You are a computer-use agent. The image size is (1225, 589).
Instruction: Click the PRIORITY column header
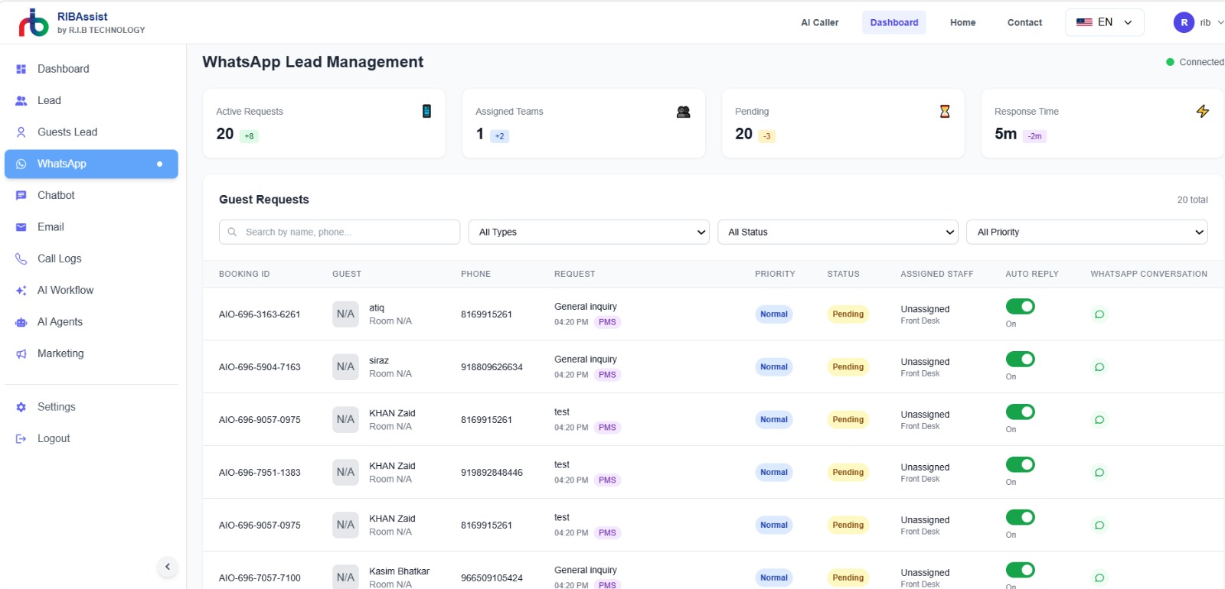[775, 274]
